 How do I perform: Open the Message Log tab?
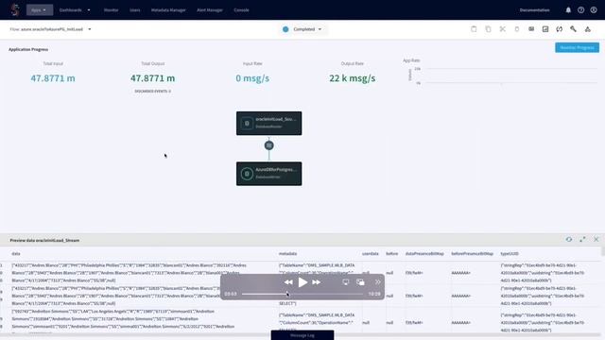pyautogui.click(x=302, y=335)
